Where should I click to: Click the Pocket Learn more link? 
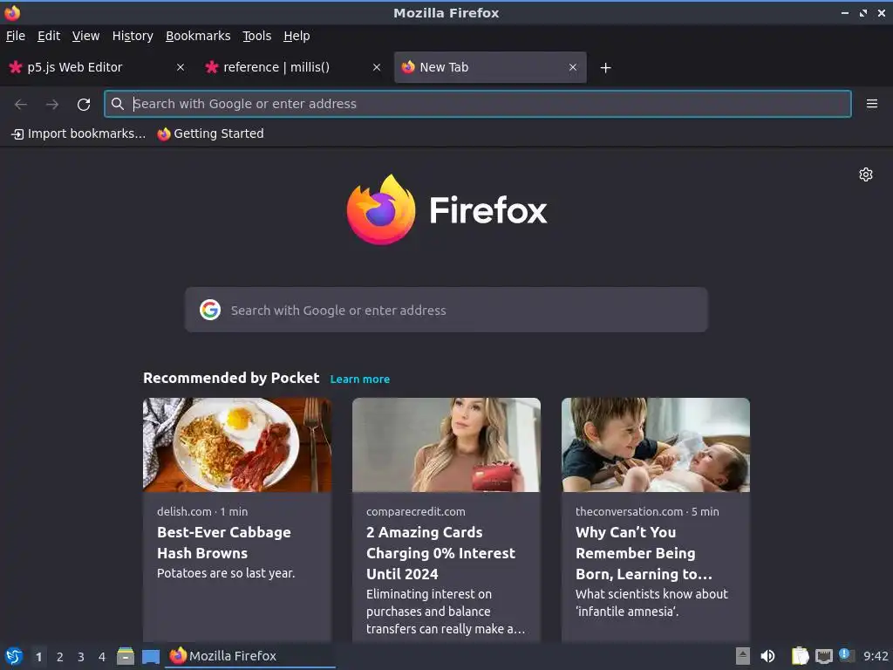tap(360, 379)
